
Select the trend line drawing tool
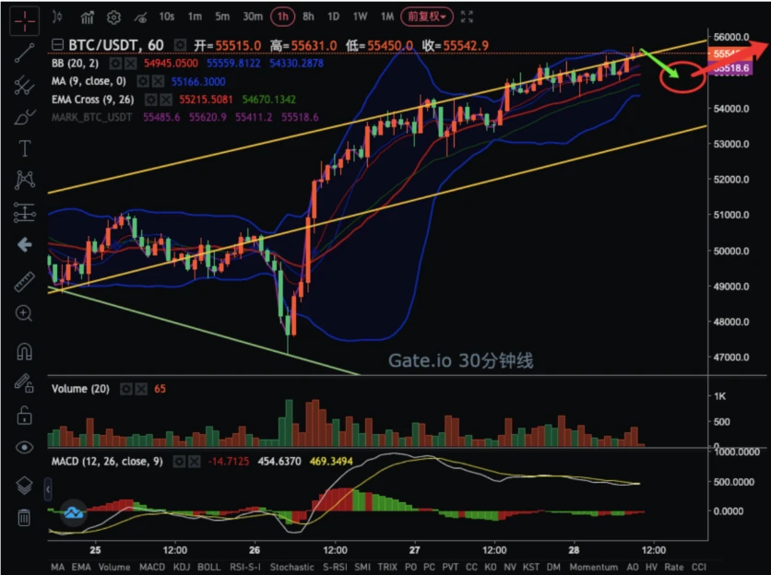click(x=25, y=52)
